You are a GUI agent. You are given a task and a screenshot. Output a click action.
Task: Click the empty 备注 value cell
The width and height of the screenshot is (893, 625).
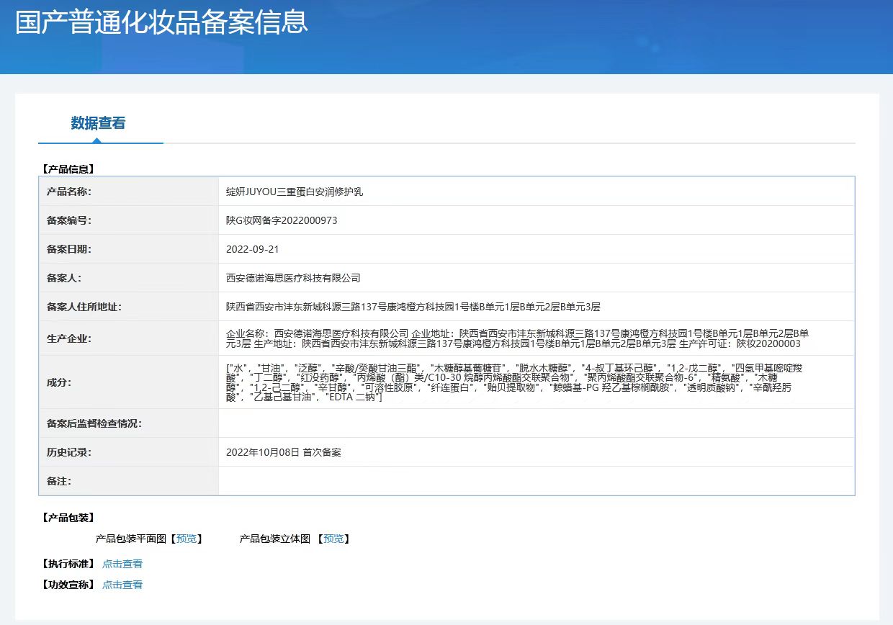click(x=536, y=481)
